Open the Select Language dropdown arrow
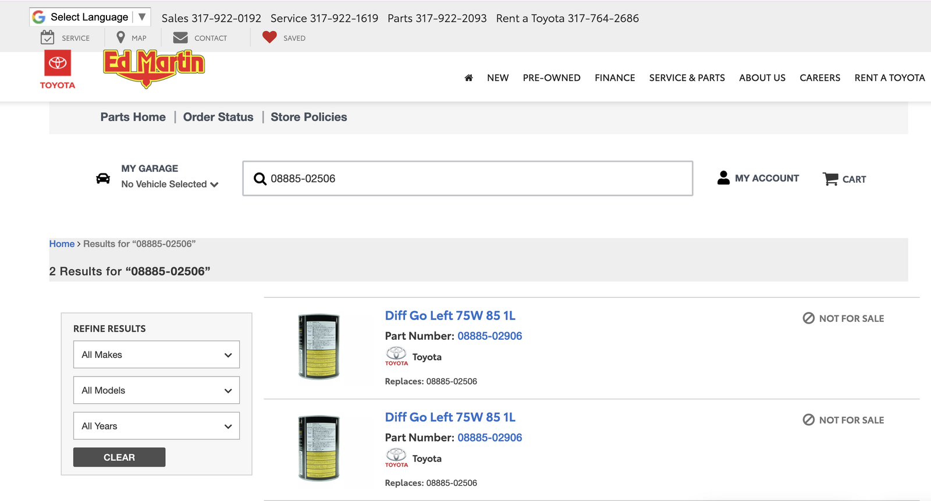This screenshot has width=931, height=501. tap(142, 17)
